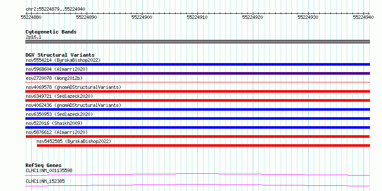This screenshot has height=191, width=382.
Task: Open the CLHC1|NM_001135598 transcript label
Action: [49, 170]
